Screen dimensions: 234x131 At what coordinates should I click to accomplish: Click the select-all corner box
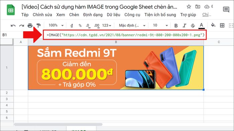(7, 42)
